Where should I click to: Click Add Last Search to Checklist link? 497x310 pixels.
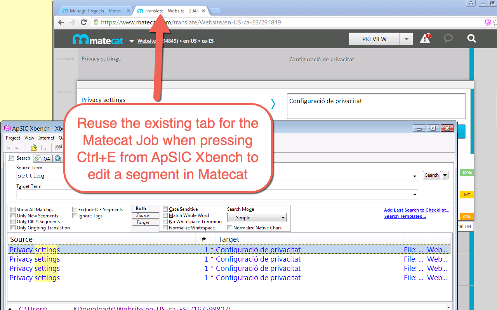(x=417, y=210)
